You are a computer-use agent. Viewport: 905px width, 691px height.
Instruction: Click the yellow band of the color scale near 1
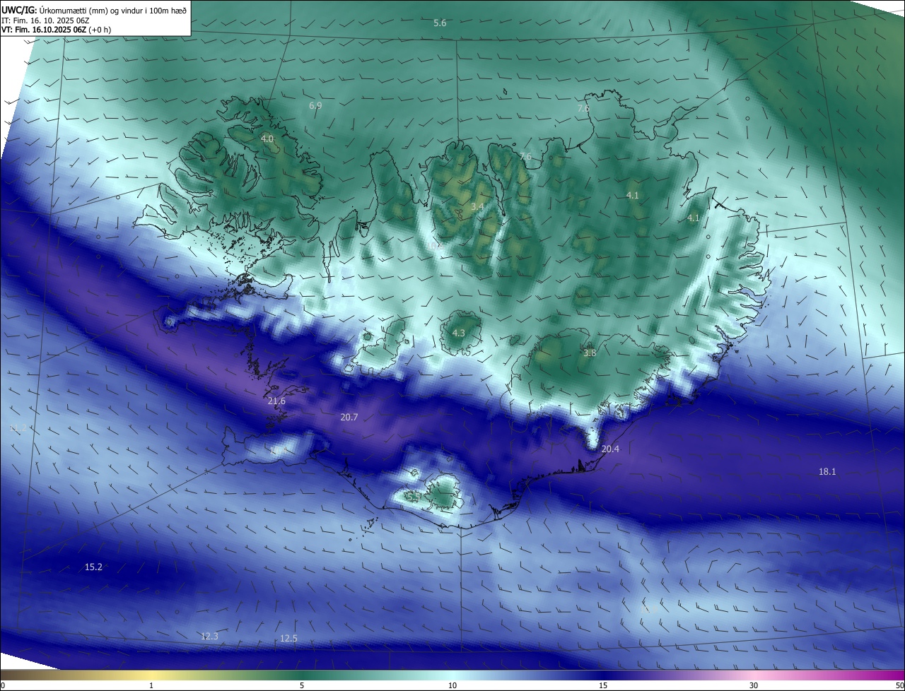(x=151, y=675)
